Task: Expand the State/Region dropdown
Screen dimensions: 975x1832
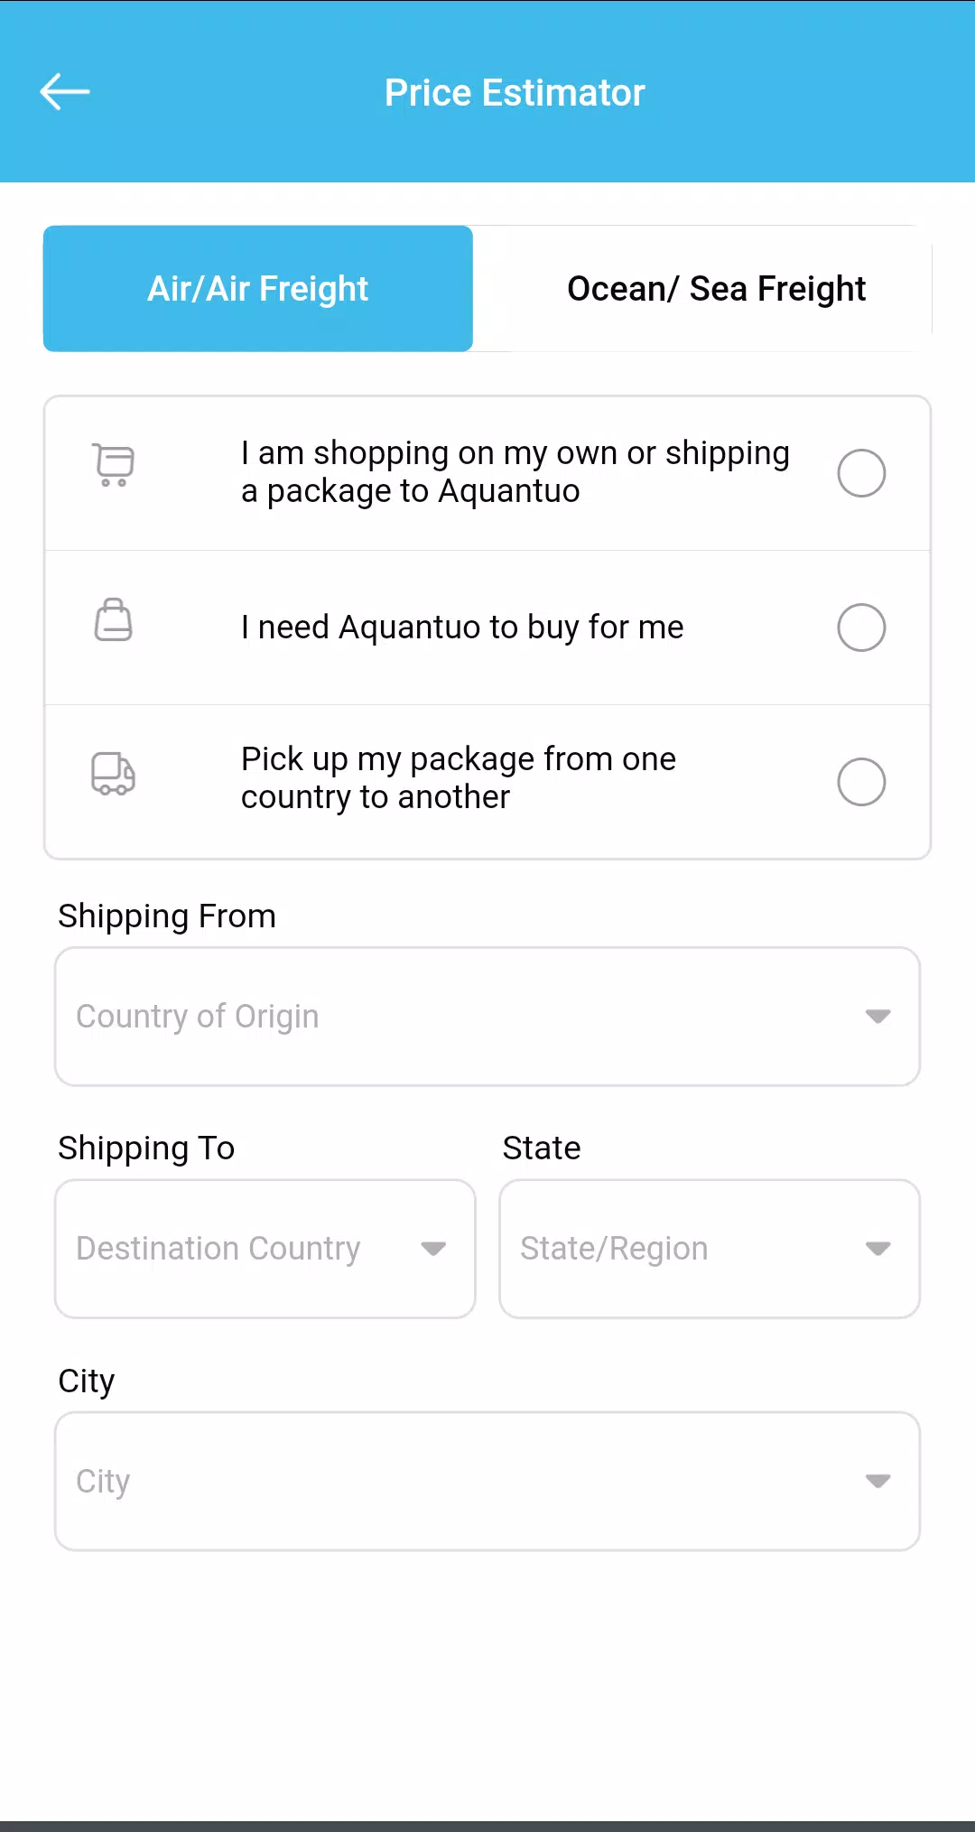Action: tap(710, 1249)
